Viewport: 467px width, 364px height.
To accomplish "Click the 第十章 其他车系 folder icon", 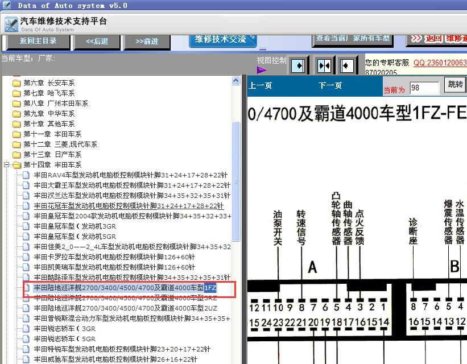I will click(16, 123).
